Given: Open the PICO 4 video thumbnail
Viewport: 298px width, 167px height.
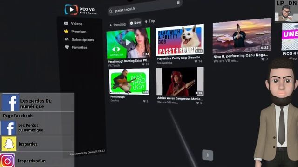Looking at the screenshot, I should pos(290,37).
